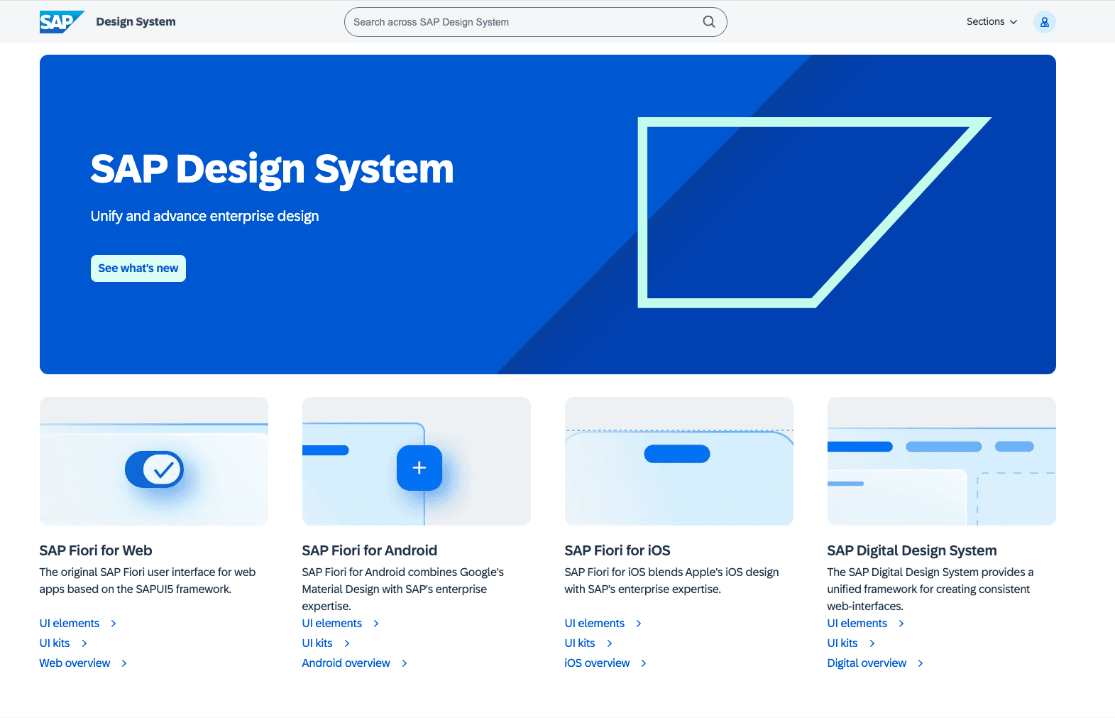This screenshot has height=718, width=1115.
Task: Open UI kits link under Fiori for iOS
Action: (580, 643)
